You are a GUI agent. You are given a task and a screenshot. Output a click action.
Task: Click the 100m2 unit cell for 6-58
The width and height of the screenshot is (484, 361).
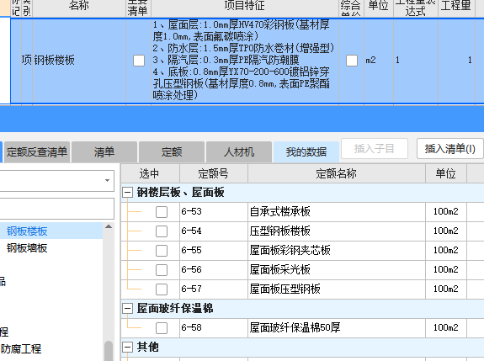click(446, 328)
